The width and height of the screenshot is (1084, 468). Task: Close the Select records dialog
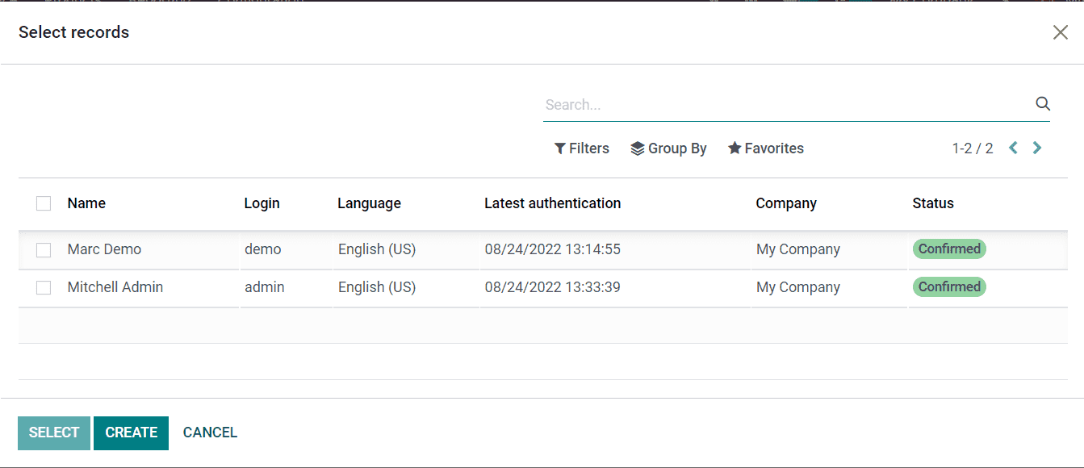[1060, 32]
